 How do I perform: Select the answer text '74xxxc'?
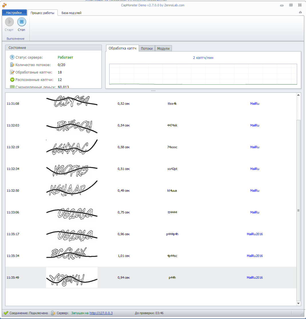coord(172,147)
